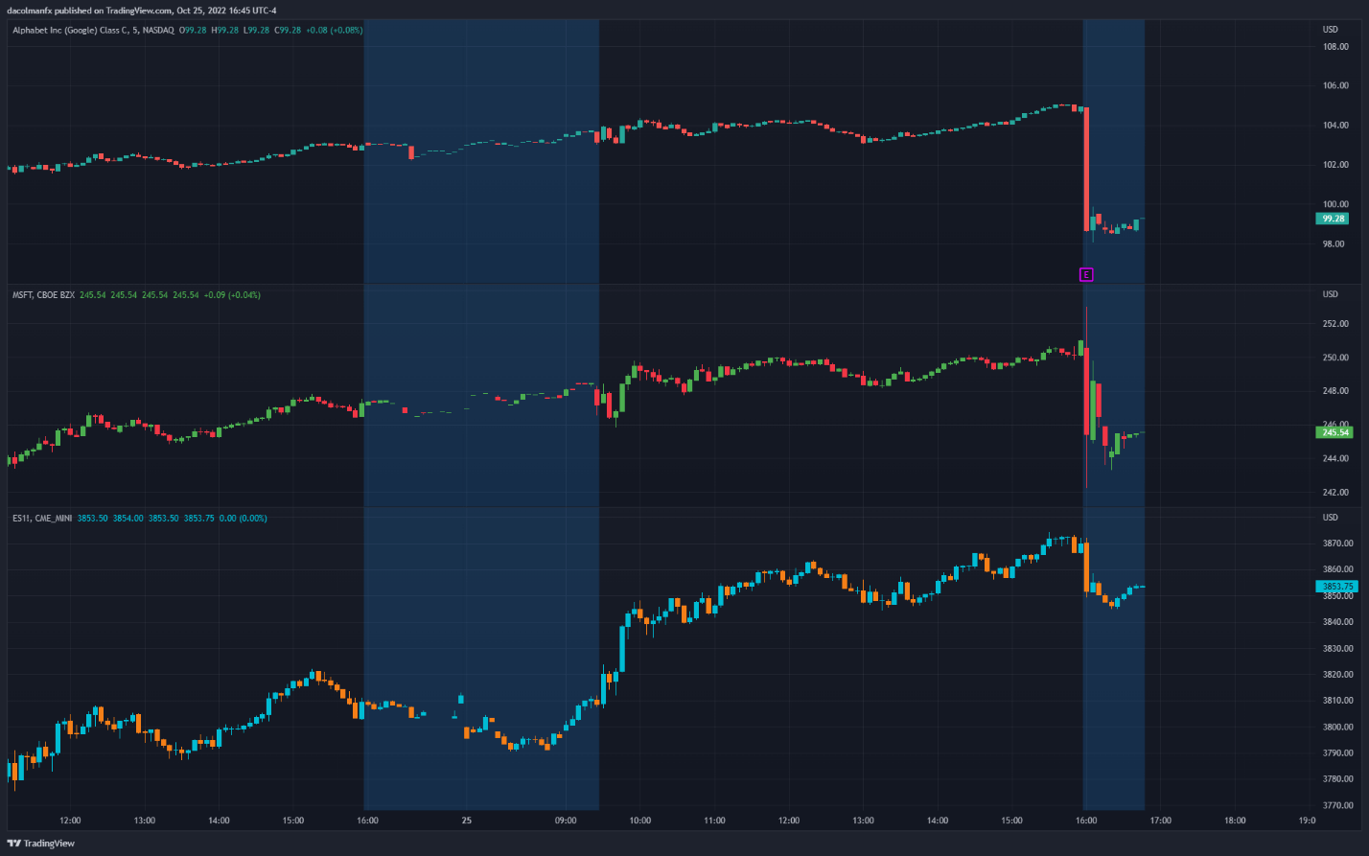This screenshot has height=856, width=1369.
Task: Click the 104.00 price axis label
Action: (1336, 126)
